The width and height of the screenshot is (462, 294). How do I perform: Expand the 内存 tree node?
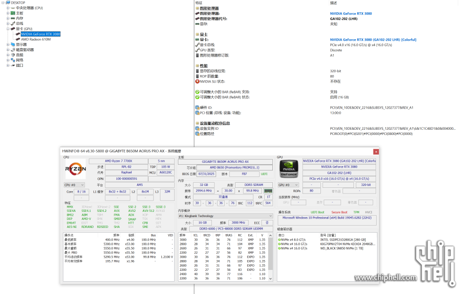click(8, 18)
